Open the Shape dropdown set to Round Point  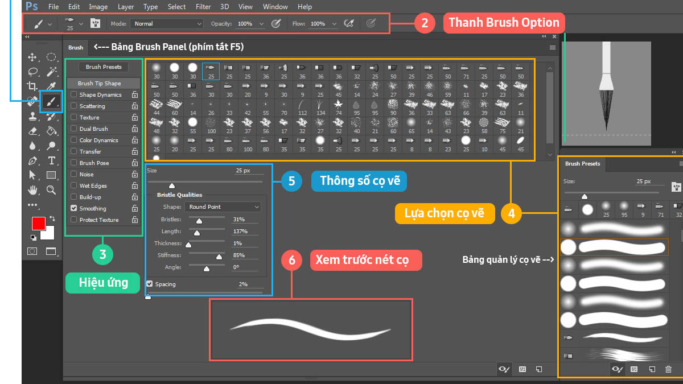pos(223,207)
